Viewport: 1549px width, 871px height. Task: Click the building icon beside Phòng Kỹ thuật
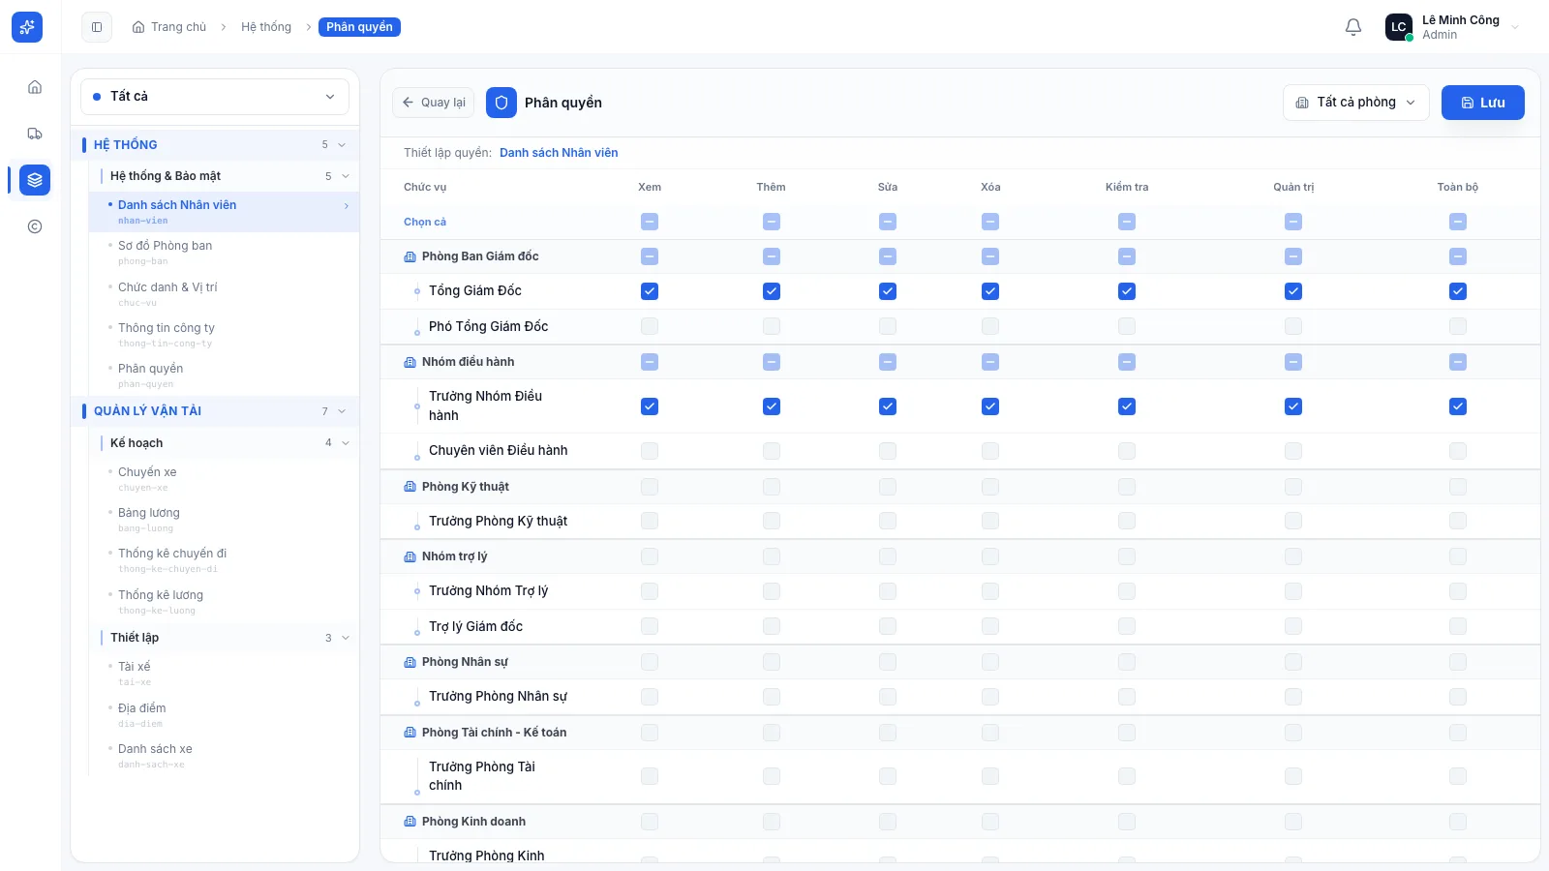tap(410, 487)
